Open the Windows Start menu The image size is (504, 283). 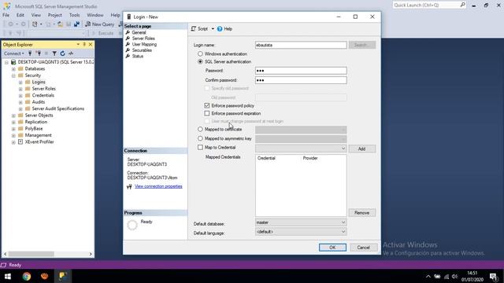(x=8, y=276)
